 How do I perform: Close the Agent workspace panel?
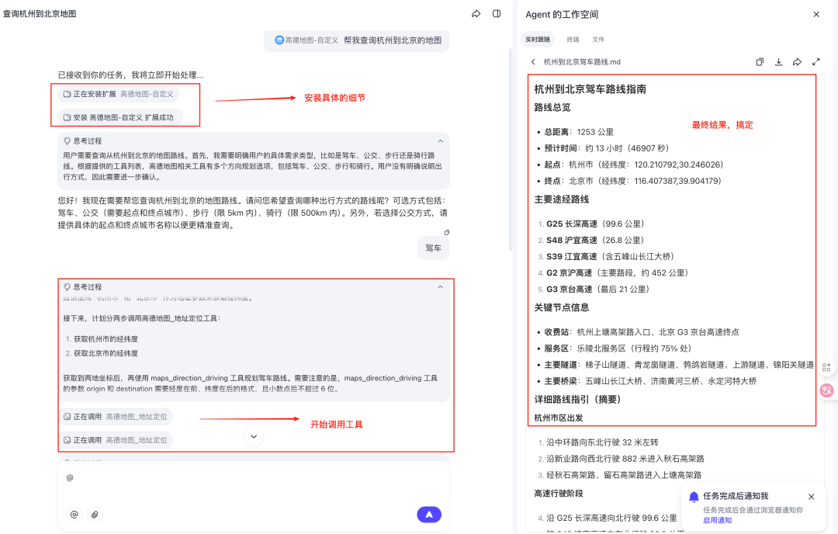816,15
